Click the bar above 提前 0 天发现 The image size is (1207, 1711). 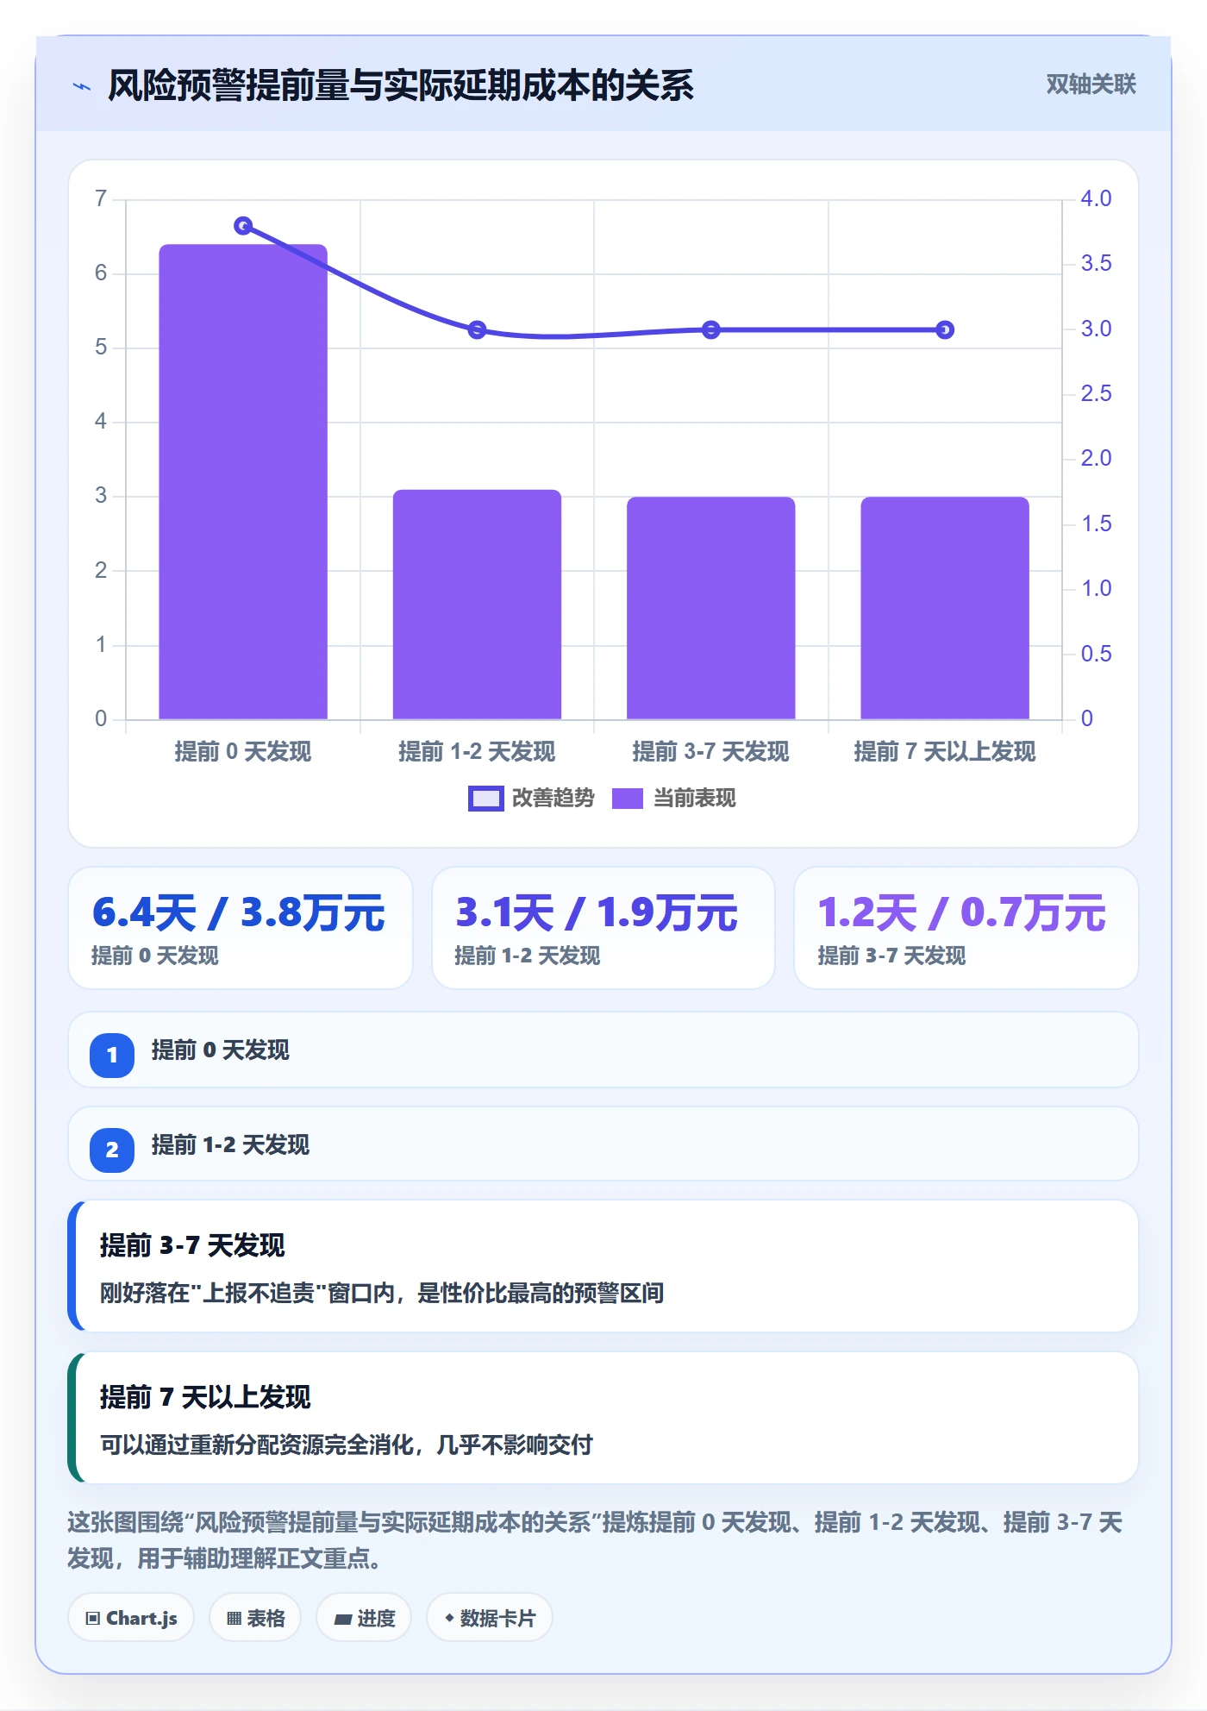(243, 481)
